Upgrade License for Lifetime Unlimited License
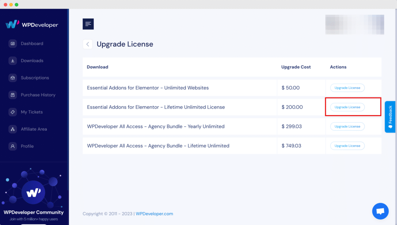Screen dimensions: 397x225 [347, 107]
